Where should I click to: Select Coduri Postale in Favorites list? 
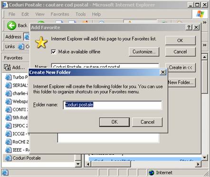click(38, 158)
